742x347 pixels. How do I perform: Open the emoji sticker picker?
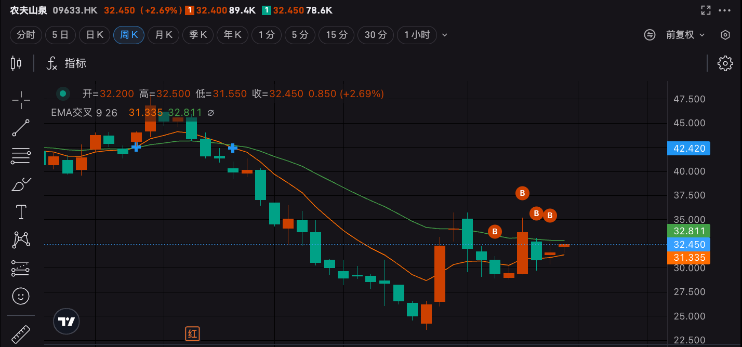21,296
